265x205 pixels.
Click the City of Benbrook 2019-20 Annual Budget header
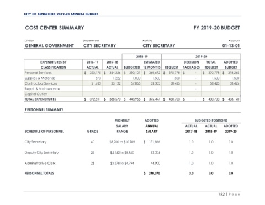pyautogui.click(x=61, y=14)
